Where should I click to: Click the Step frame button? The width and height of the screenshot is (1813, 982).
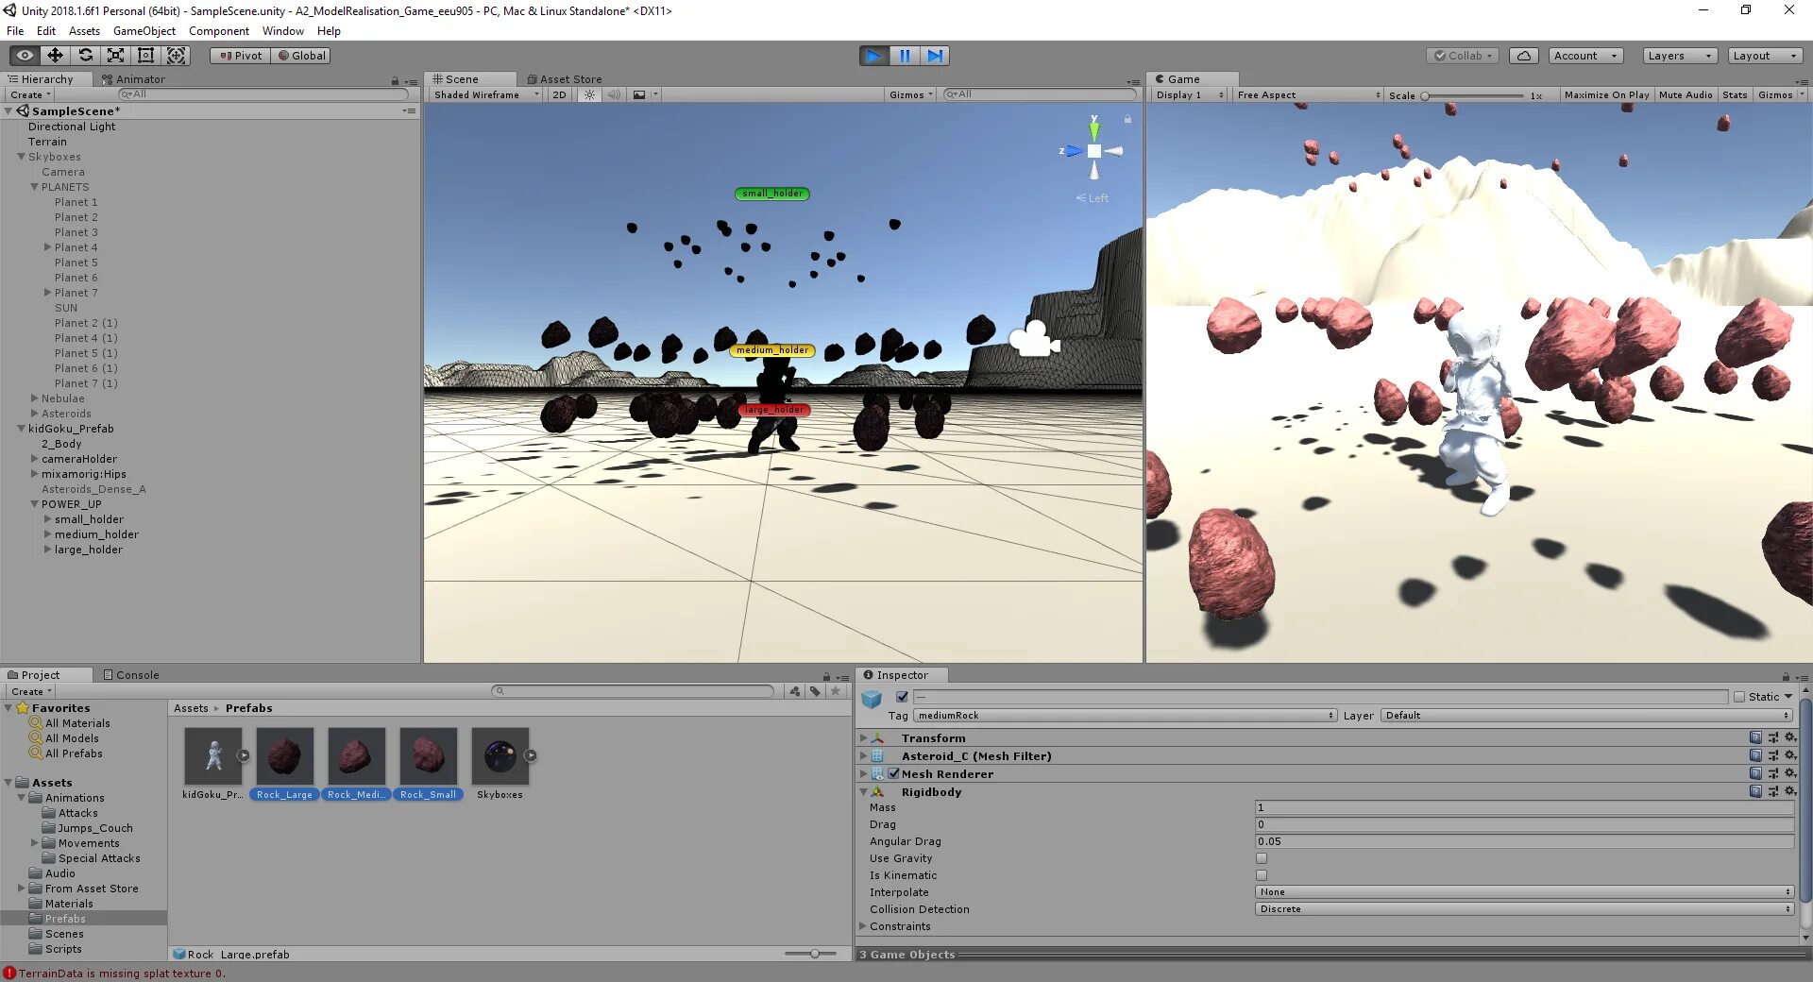934,56
